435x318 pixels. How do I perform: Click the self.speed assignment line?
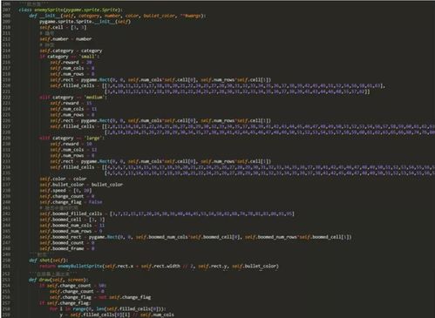click(65, 190)
